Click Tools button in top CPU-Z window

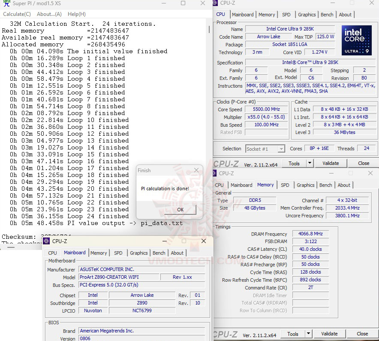point(294,164)
